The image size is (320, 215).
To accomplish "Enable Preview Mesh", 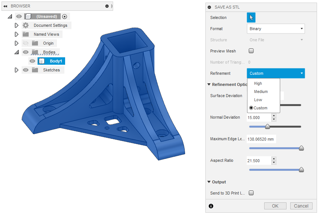I will (251, 51).
